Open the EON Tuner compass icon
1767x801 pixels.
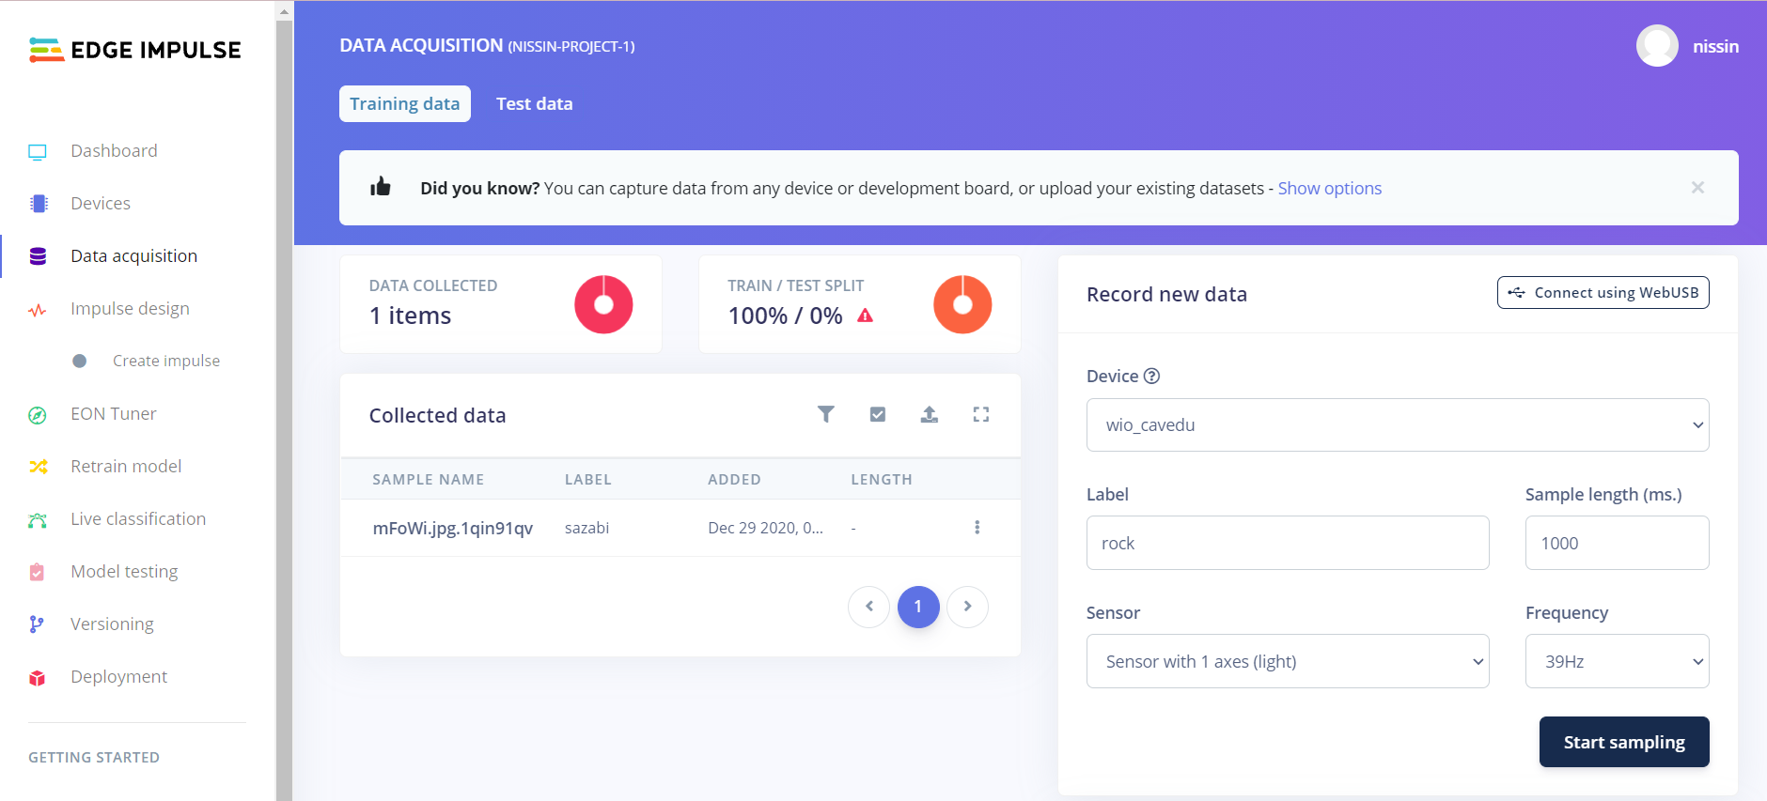point(38,414)
